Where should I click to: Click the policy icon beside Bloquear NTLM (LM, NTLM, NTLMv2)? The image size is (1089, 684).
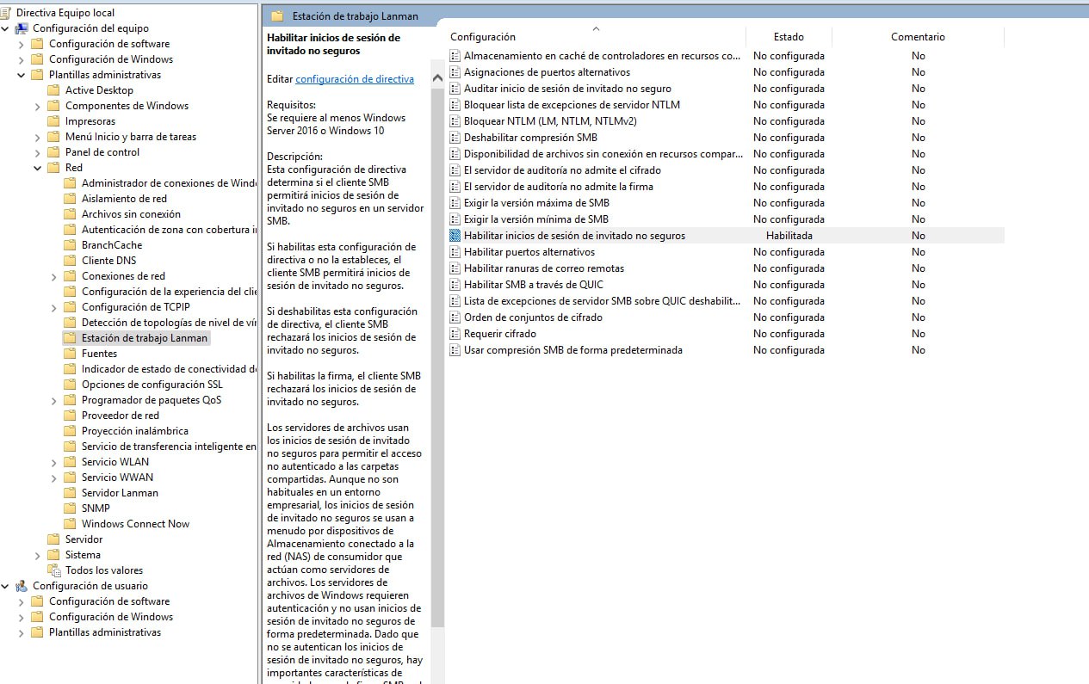pyautogui.click(x=455, y=121)
